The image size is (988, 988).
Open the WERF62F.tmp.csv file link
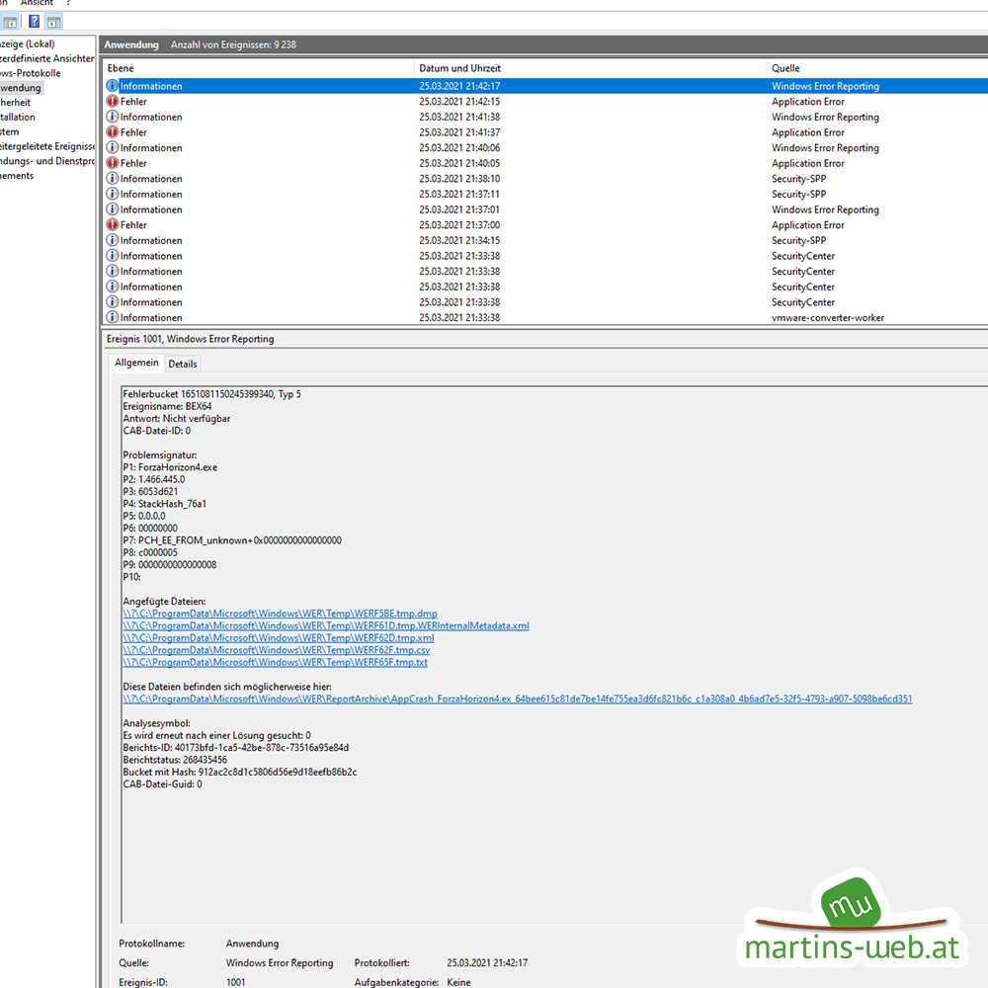coord(277,650)
